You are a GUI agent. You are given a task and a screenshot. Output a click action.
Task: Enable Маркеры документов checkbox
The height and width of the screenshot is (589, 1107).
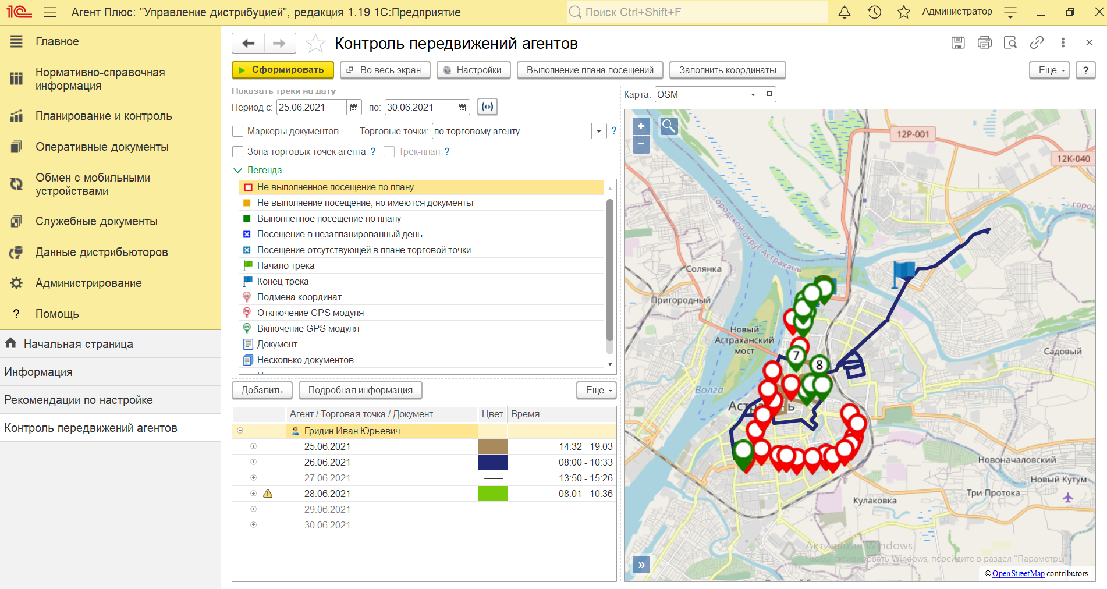pos(237,132)
